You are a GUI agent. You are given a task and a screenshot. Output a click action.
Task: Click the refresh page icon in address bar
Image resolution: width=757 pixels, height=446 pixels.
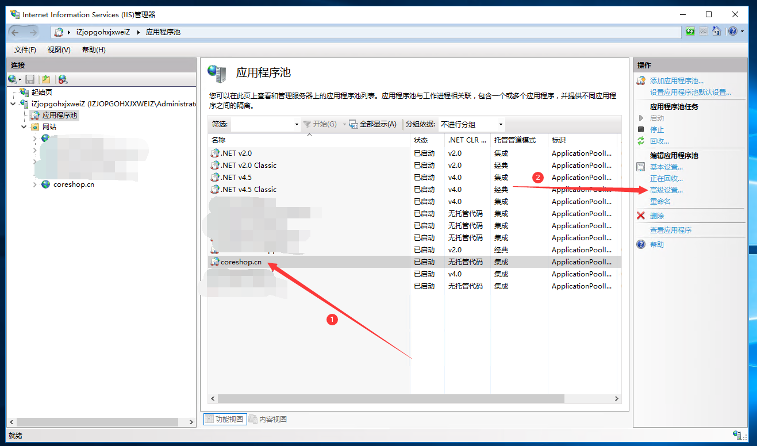(x=690, y=32)
